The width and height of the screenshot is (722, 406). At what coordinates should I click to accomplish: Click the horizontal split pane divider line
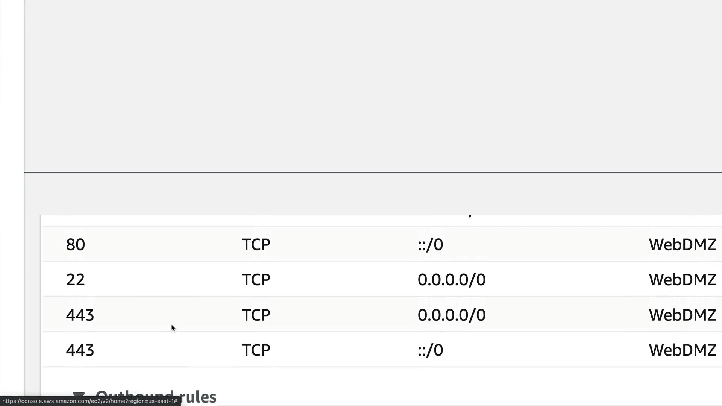(x=372, y=173)
